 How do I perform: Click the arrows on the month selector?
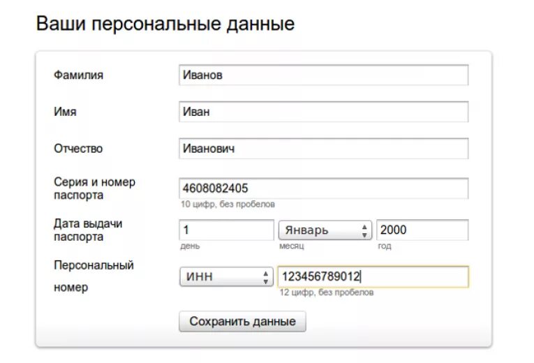(364, 230)
